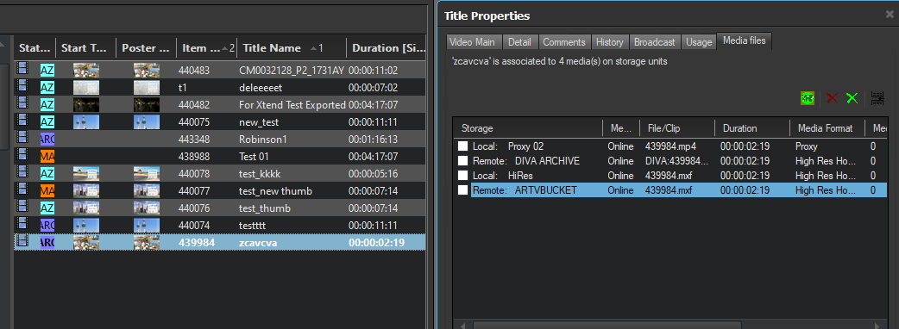Click film strip icon on Robinson1 row
The width and height of the screenshot is (899, 329).
(x=22, y=139)
